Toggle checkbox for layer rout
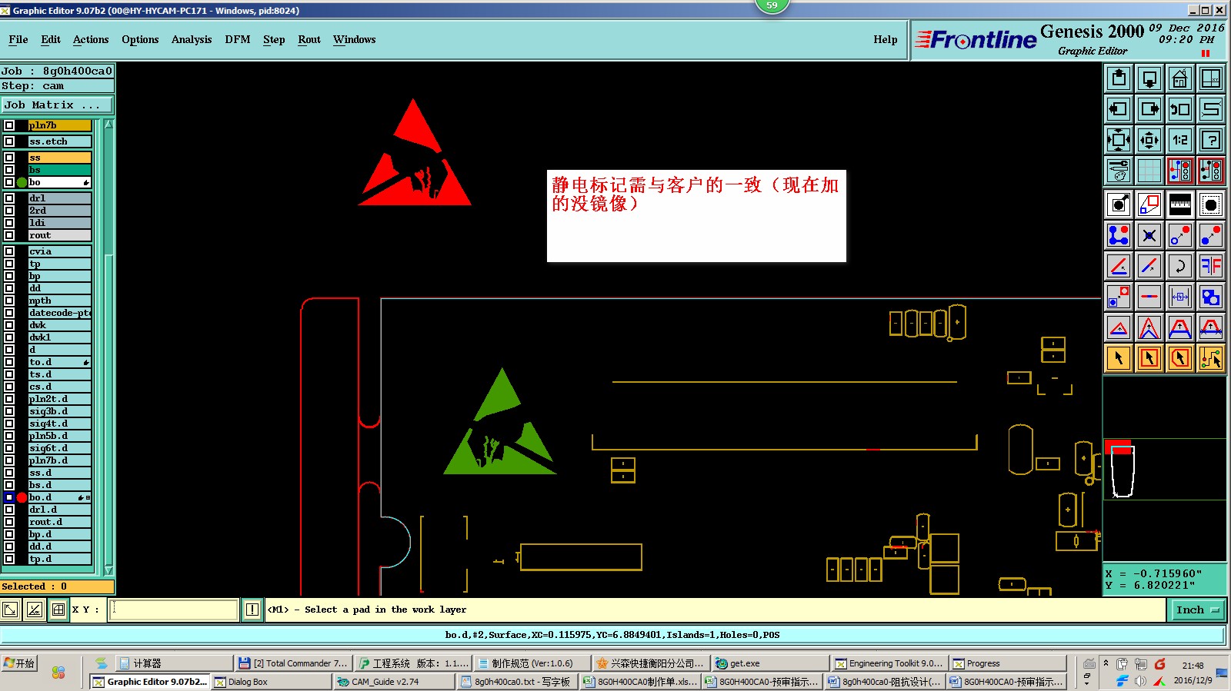The height and width of the screenshot is (691, 1231). (9, 235)
